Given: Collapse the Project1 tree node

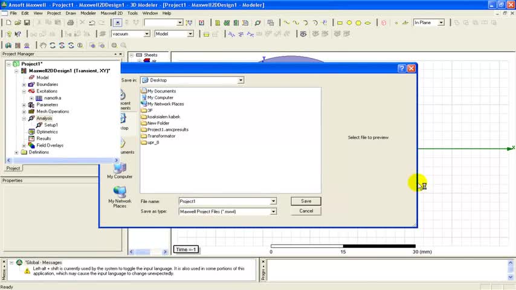Looking at the screenshot, I should click(8, 64).
